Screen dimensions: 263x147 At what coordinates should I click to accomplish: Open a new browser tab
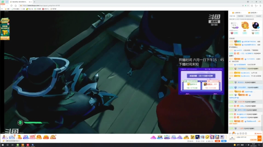pos(34,2)
